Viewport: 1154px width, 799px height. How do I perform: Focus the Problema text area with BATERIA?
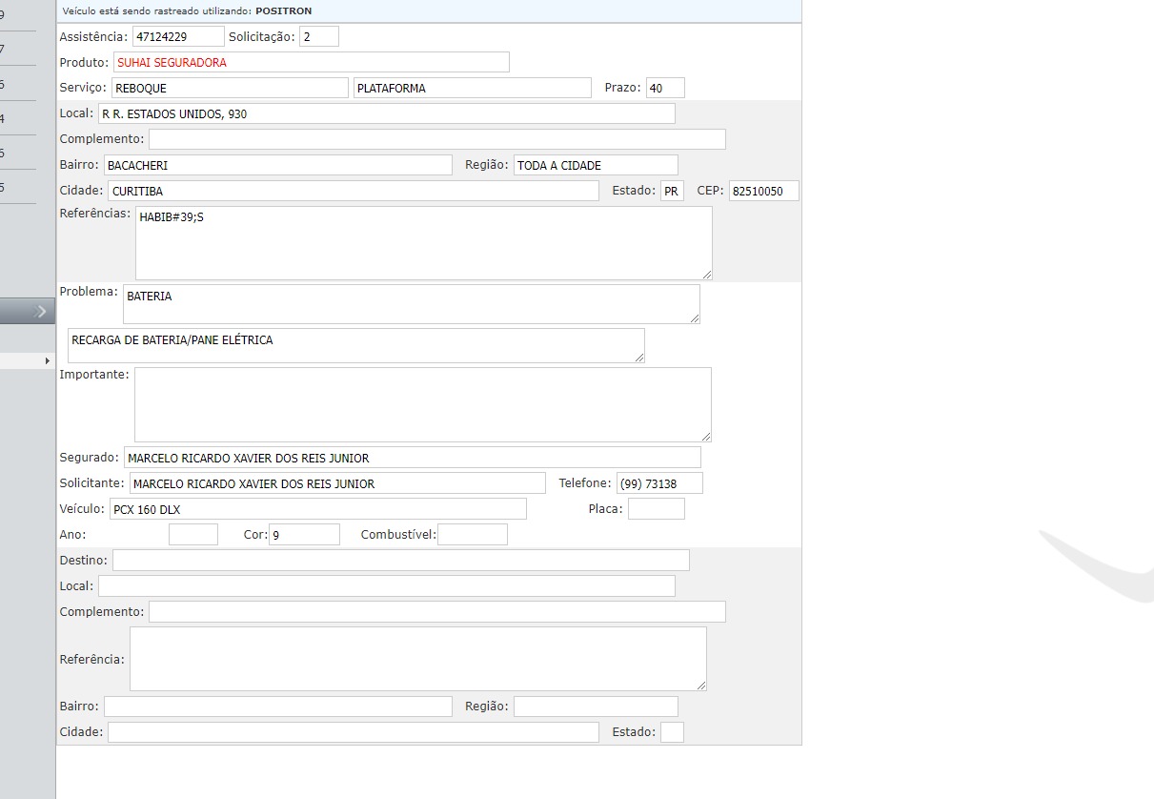[x=411, y=304]
